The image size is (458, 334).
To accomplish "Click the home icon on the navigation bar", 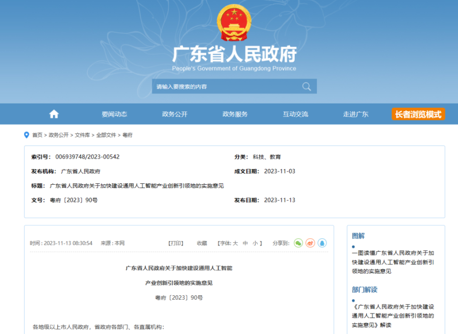I will [53, 114].
